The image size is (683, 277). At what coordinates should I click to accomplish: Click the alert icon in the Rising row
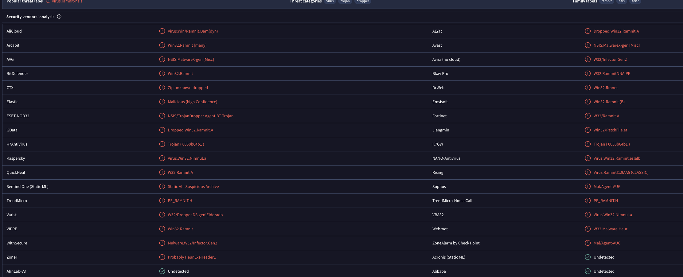pos(588,172)
